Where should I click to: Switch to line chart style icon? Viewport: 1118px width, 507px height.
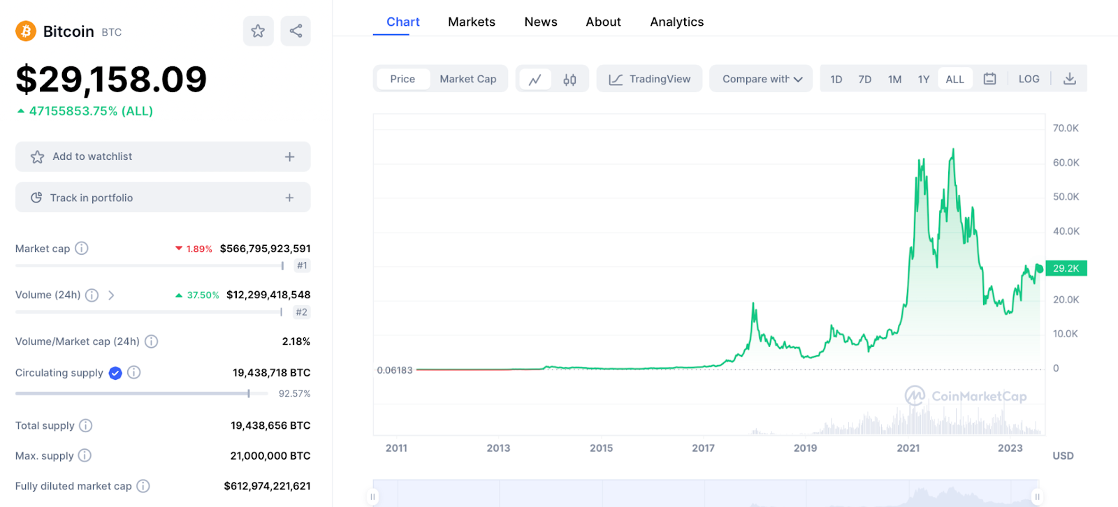535,79
